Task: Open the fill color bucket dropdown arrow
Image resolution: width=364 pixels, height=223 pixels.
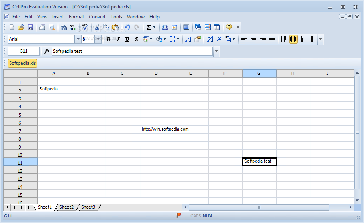Action: point(165,39)
